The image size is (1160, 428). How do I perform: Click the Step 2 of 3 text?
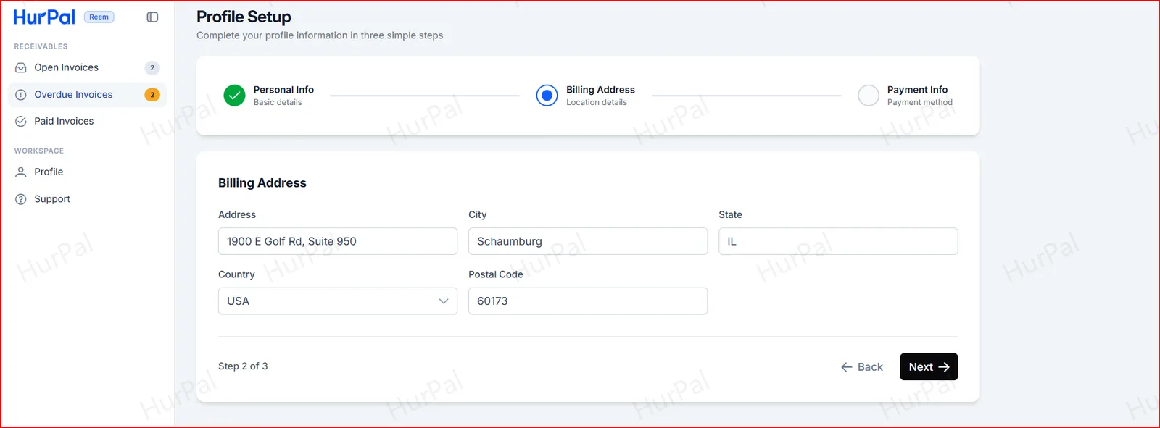tap(243, 366)
